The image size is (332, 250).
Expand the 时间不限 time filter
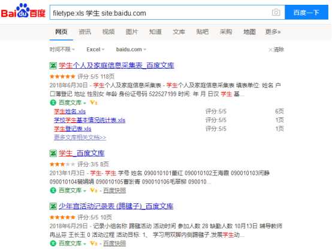point(62,50)
